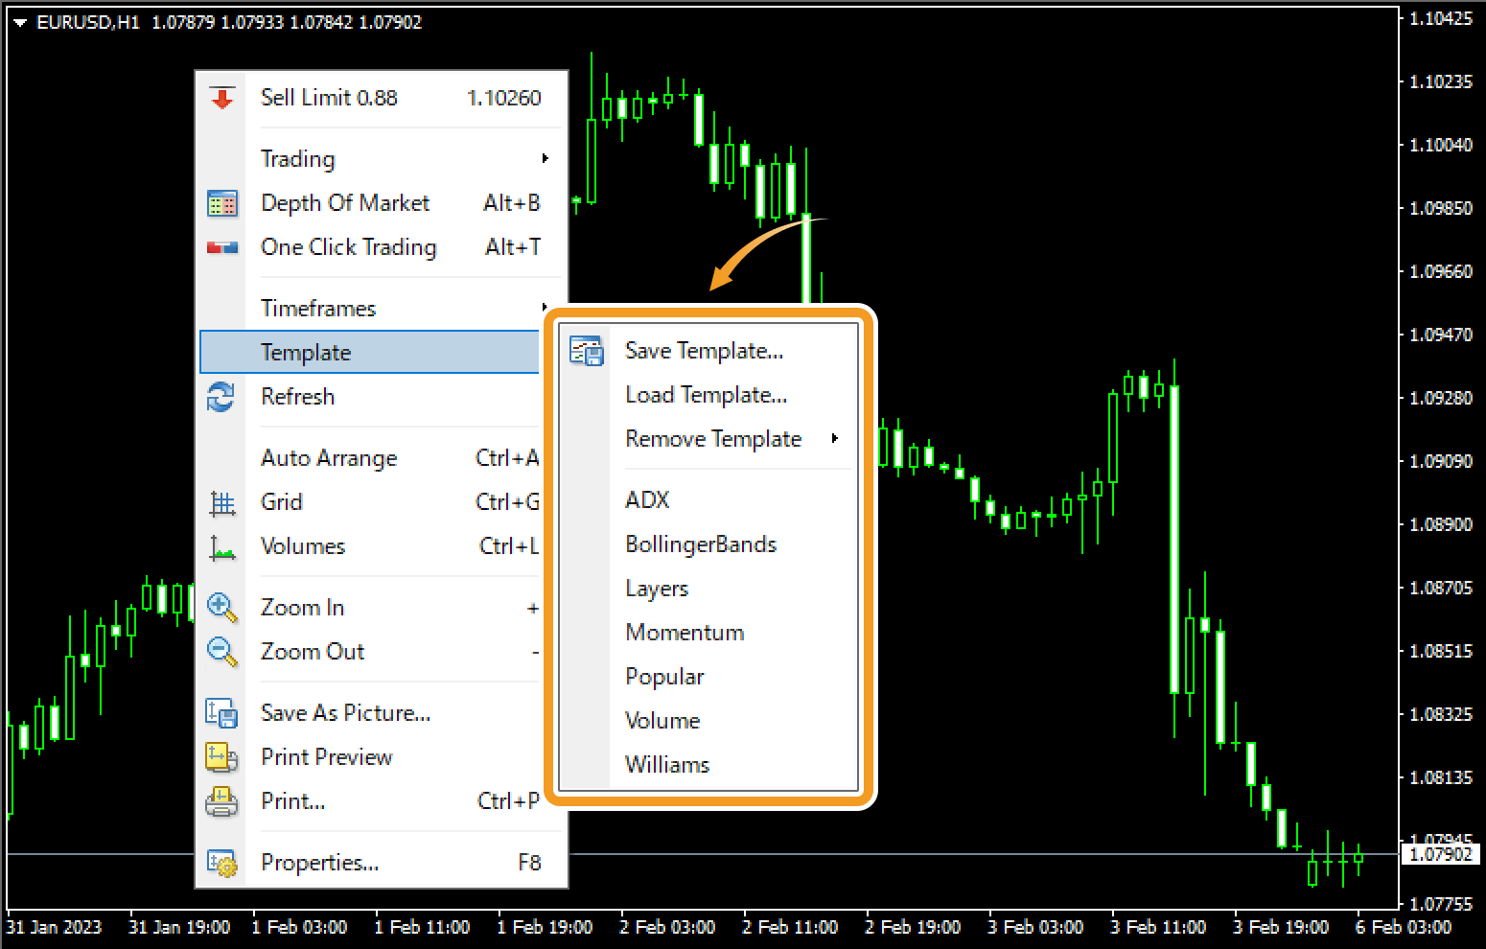Click the 6 Feb 03:00 time label

click(1404, 927)
